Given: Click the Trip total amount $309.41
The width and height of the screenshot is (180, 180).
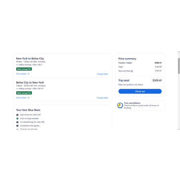Looking at the screenshot, I should (x=157, y=80).
